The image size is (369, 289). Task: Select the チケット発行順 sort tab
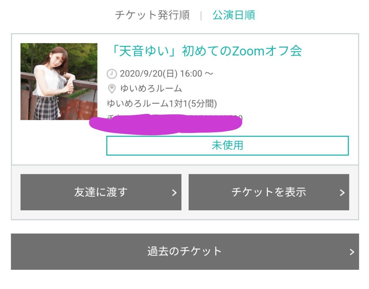152,15
